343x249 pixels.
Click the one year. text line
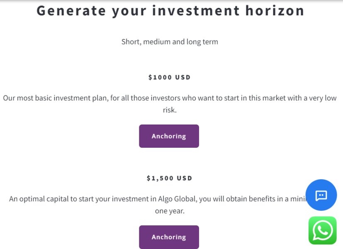coord(170,211)
